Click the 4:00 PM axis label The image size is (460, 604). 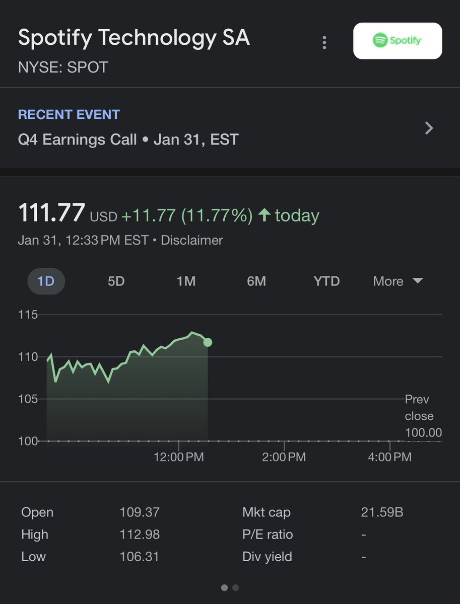click(x=389, y=457)
